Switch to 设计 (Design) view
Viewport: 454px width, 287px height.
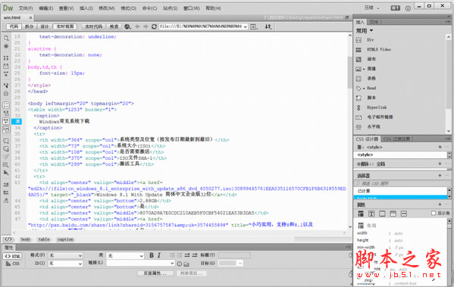pos(45,27)
